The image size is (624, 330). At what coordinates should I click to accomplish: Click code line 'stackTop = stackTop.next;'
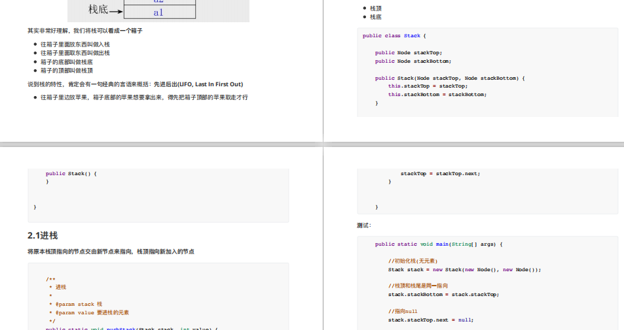pos(440,174)
